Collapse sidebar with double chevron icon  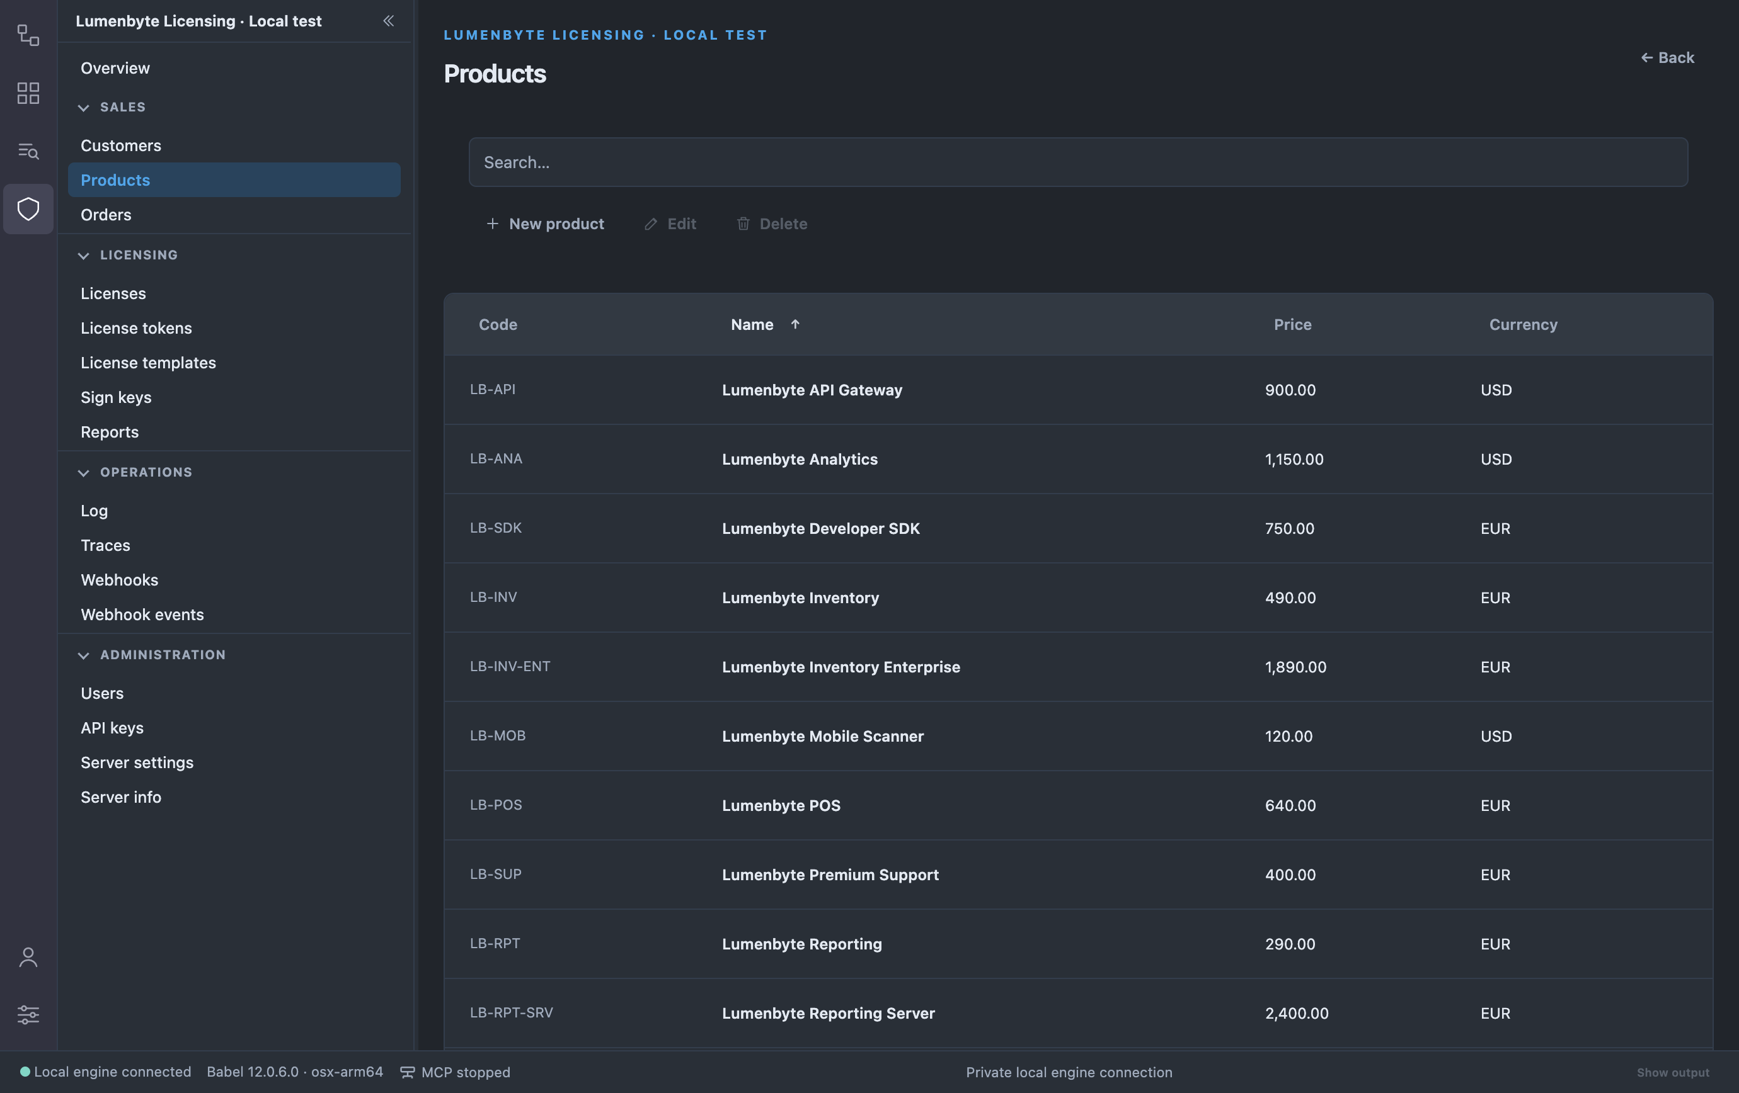pos(389,21)
